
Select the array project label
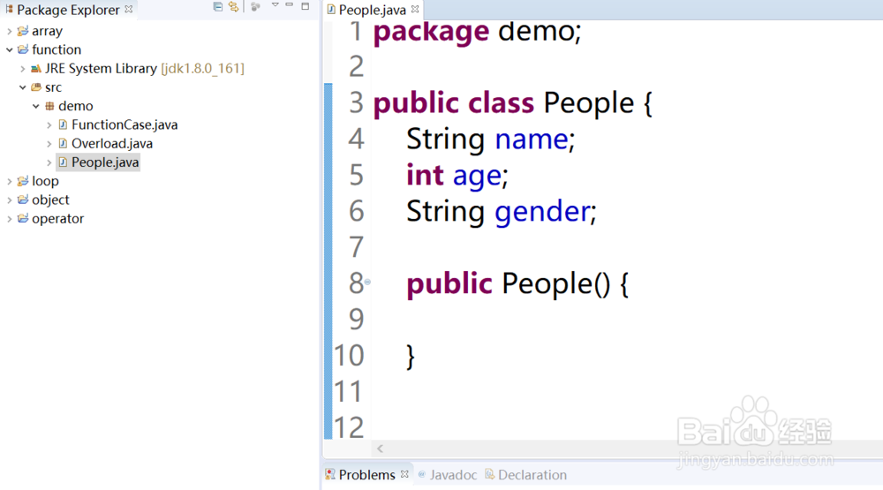pos(47,31)
